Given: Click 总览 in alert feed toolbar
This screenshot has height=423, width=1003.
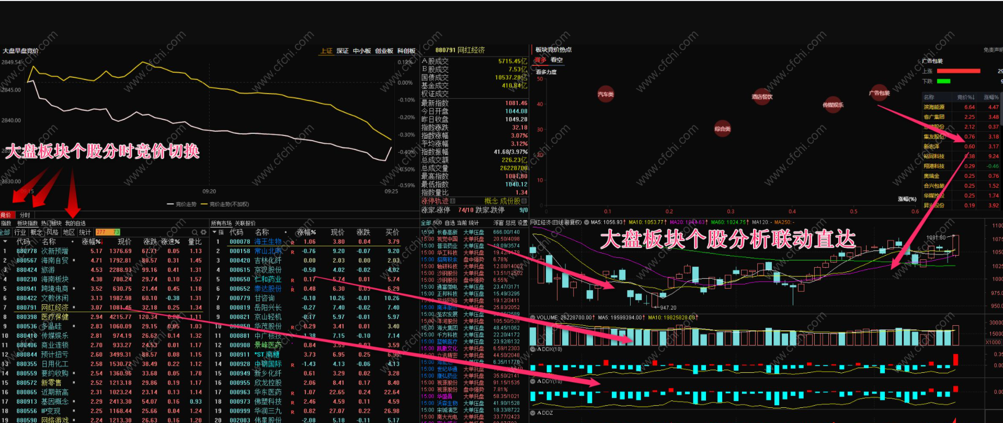Looking at the screenshot, I should (x=511, y=223).
